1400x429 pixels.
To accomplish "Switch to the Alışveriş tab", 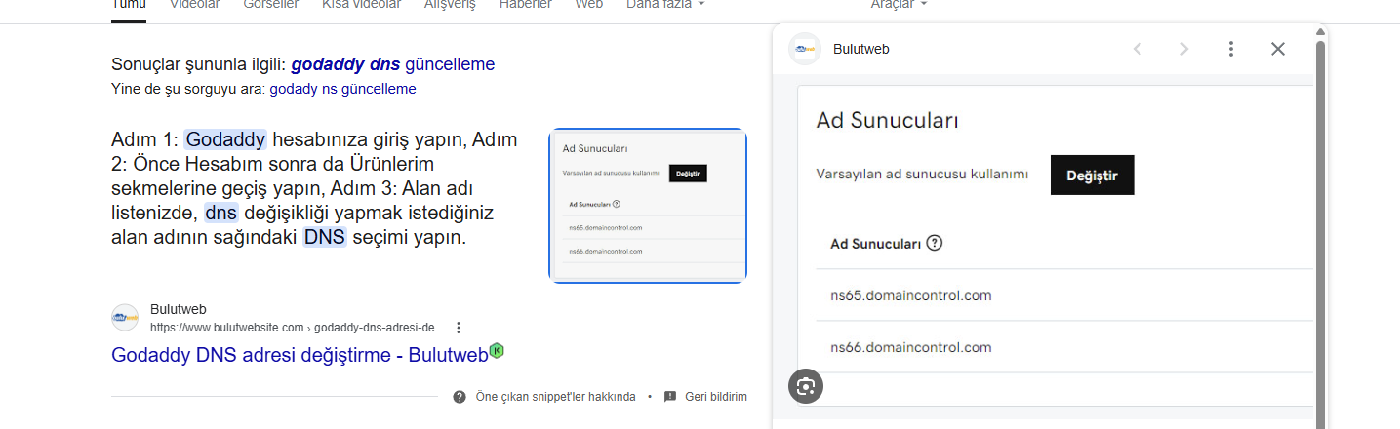I will (450, 5).
